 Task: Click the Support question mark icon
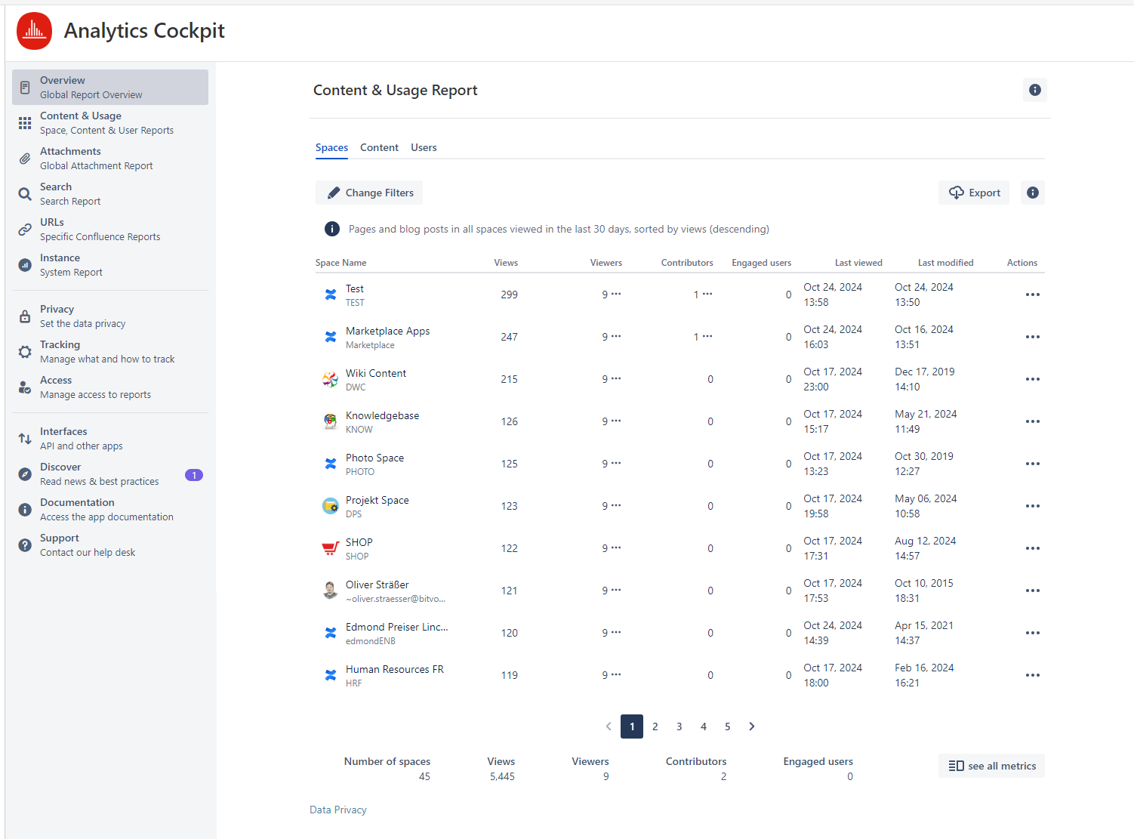[25, 545]
